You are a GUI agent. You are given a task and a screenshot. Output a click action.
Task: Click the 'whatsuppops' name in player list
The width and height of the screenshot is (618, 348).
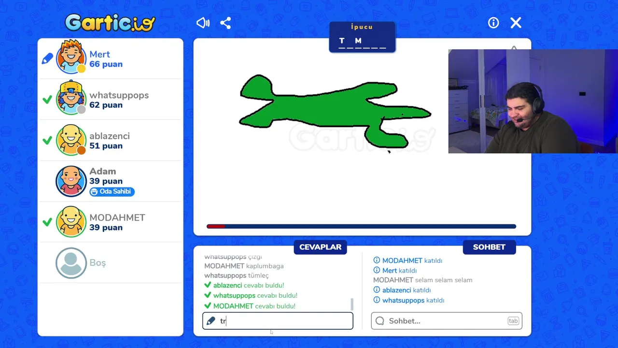tap(119, 95)
